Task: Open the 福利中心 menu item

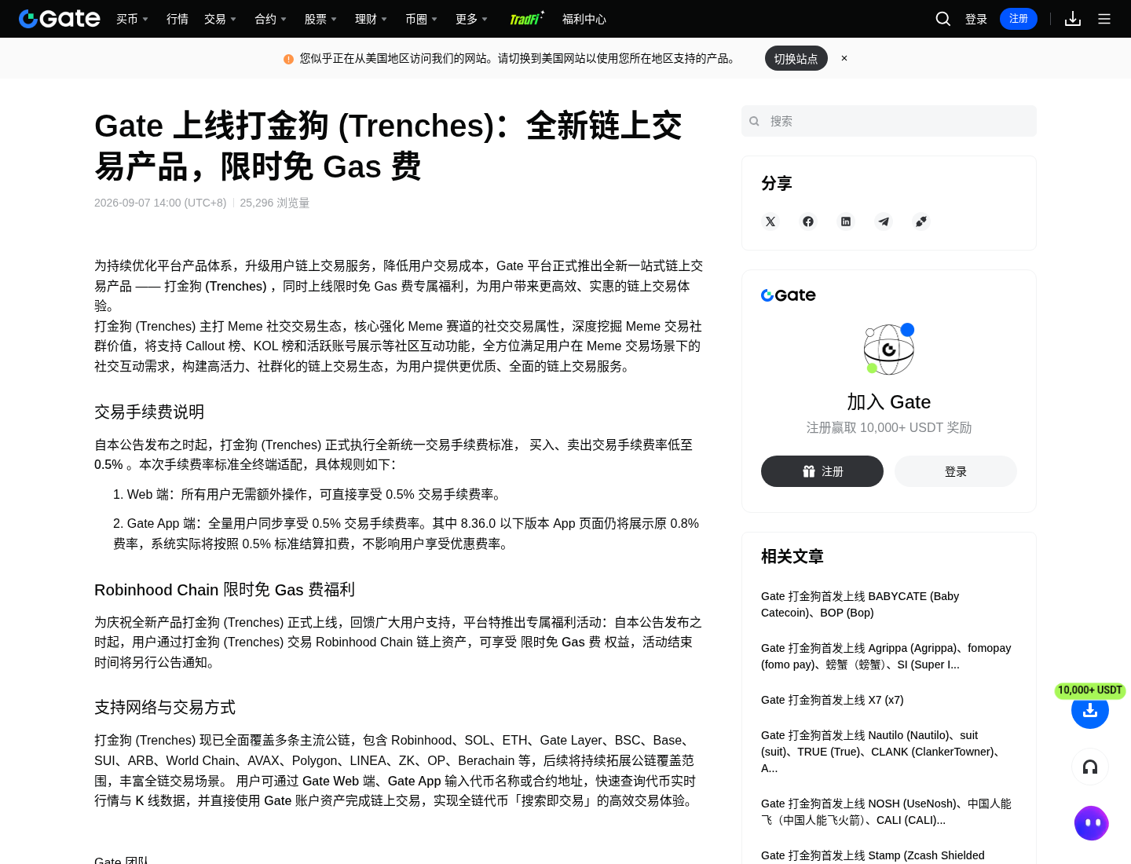Action: [584, 19]
